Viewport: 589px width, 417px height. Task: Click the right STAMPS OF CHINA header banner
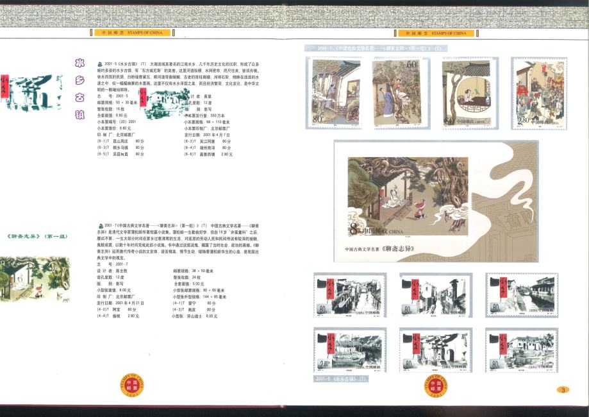pyautogui.click(x=436, y=33)
